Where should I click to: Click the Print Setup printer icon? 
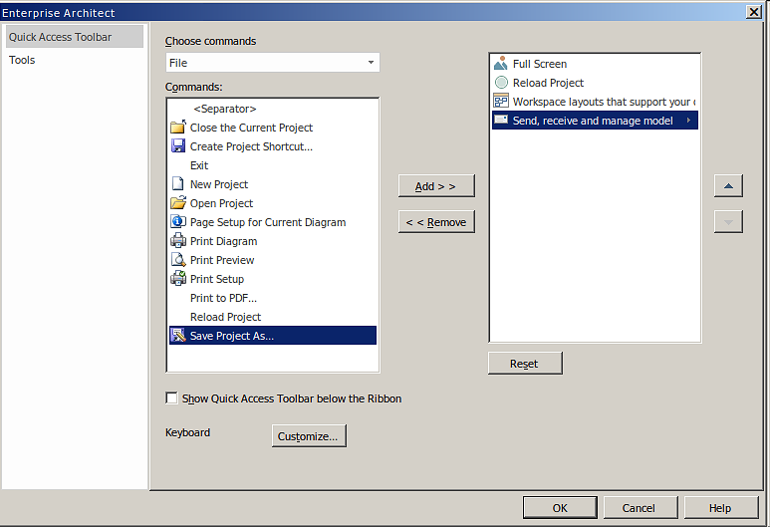[178, 279]
